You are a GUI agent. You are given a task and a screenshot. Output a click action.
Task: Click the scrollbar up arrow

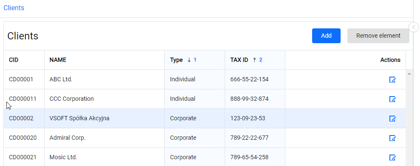click(409, 74)
